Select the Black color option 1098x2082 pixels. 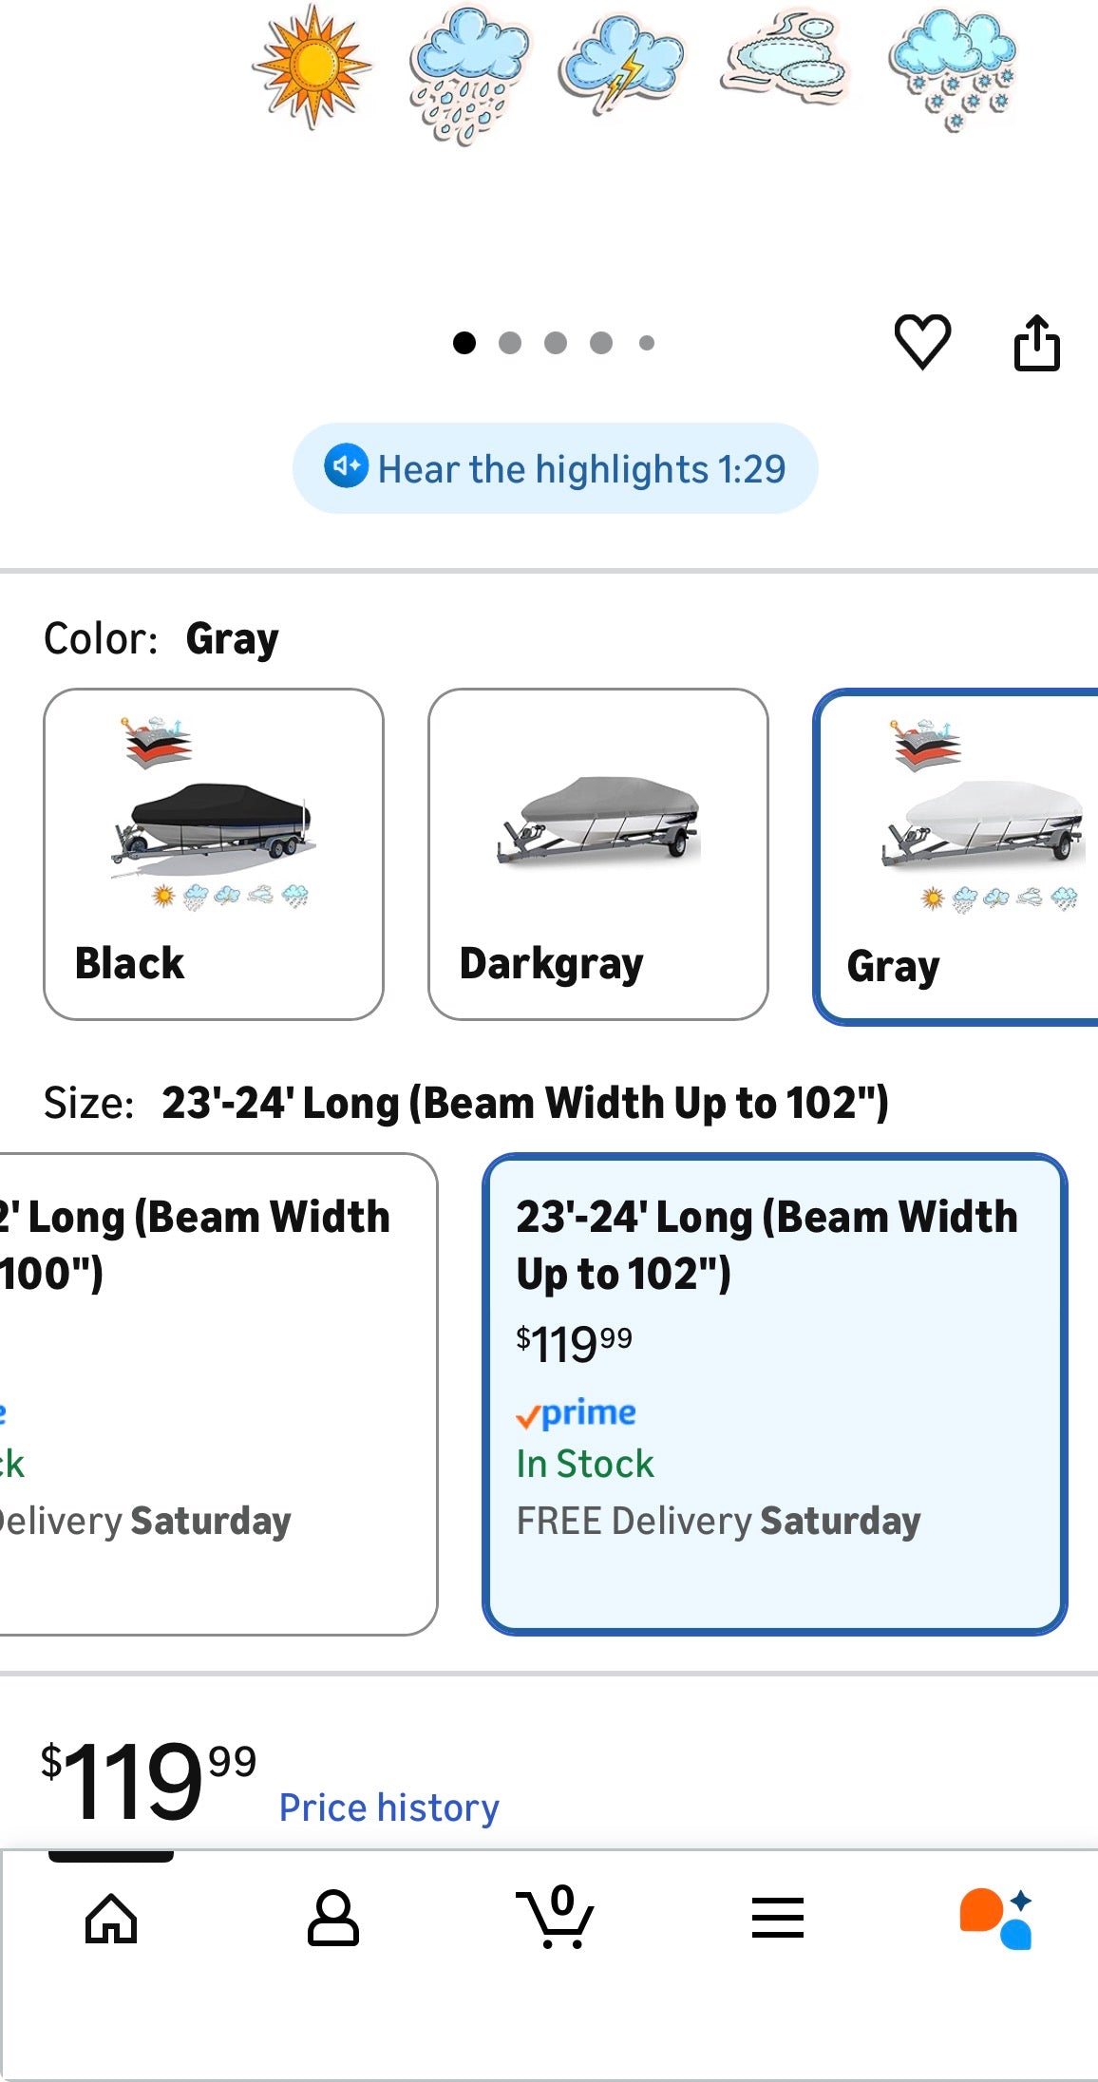click(214, 854)
